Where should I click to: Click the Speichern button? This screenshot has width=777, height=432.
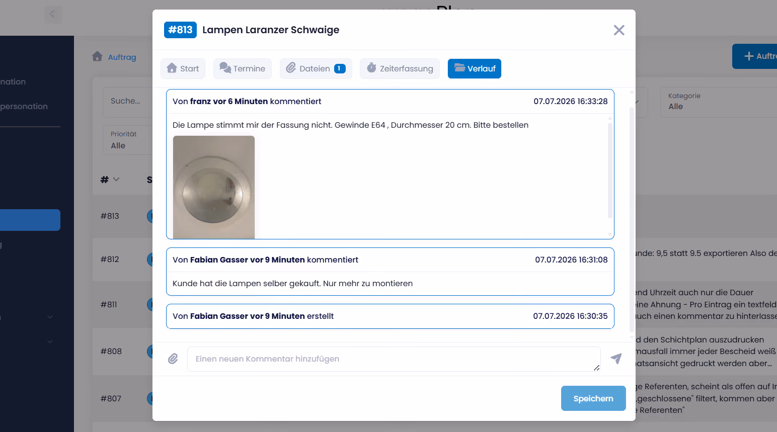(593, 398)
